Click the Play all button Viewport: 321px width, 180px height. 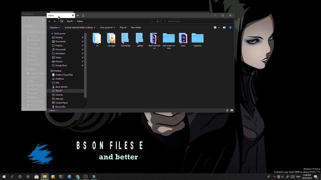pyautogui.click(x=123, y=27)
